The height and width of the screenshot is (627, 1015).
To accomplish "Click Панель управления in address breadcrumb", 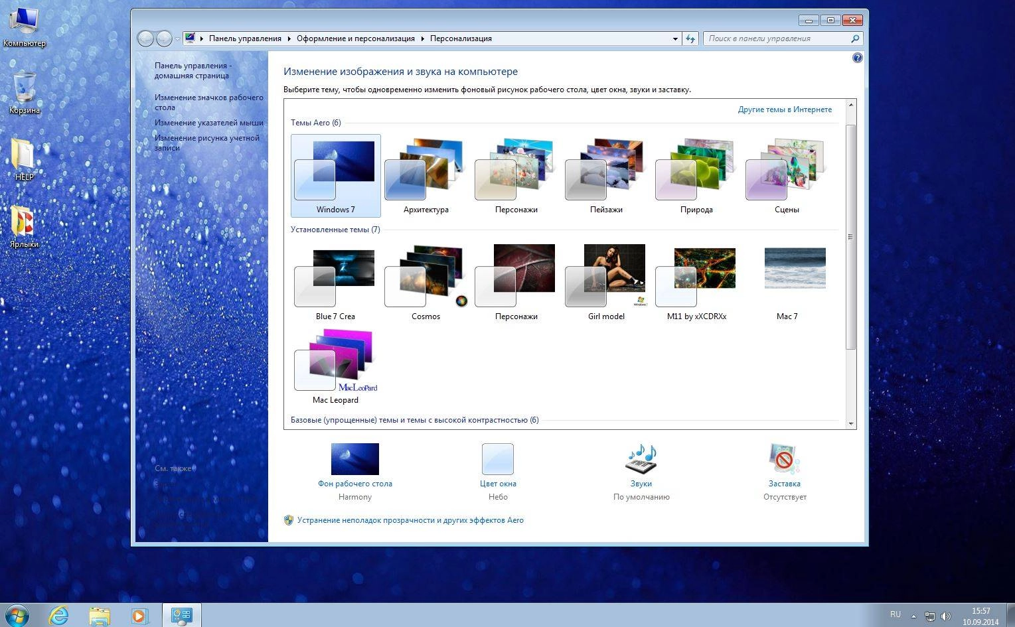I will click(x=245, y=38).
